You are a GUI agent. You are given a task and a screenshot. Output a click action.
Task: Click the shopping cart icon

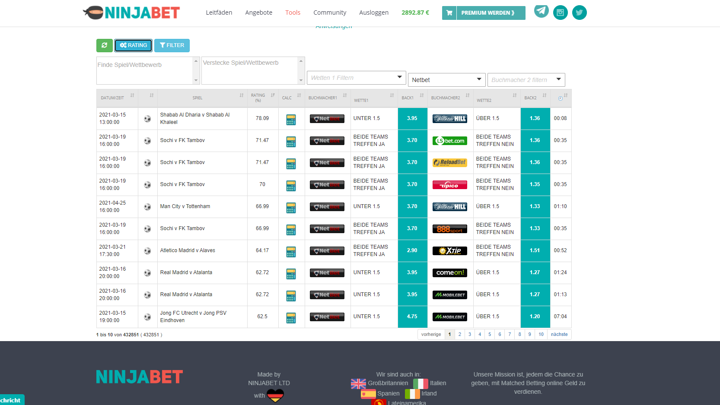[449, 13]
